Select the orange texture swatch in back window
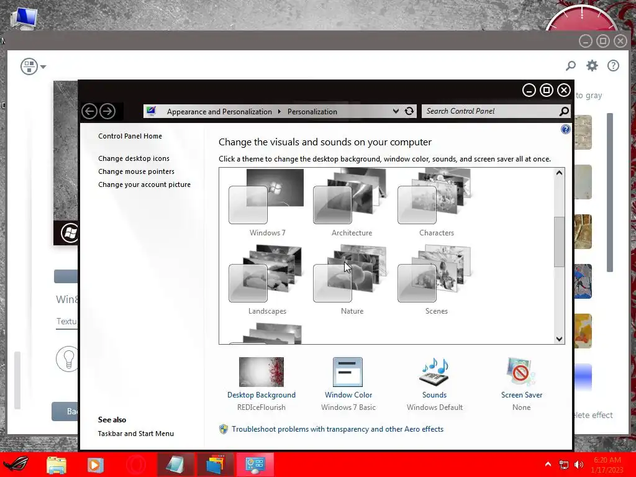The height and width of the screenshot is (477, 636). pyautogui.click(x=583, y=331)
